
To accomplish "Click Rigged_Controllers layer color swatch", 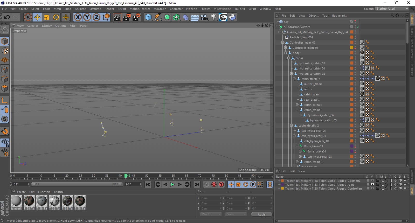I will click(282, 189).
